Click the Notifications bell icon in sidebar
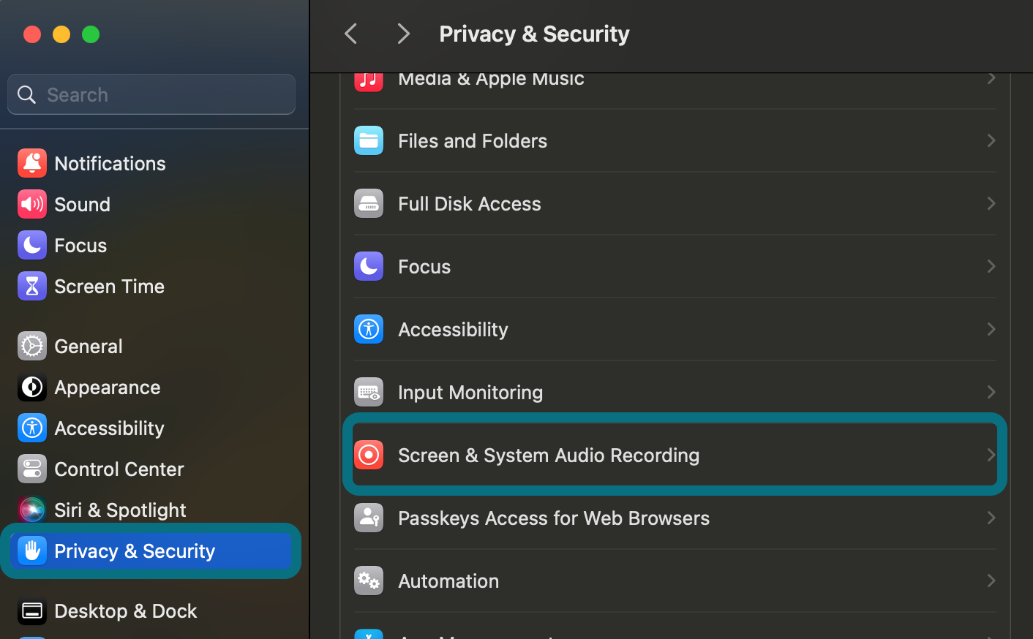1033x639 pixels. tap(32, 163)
